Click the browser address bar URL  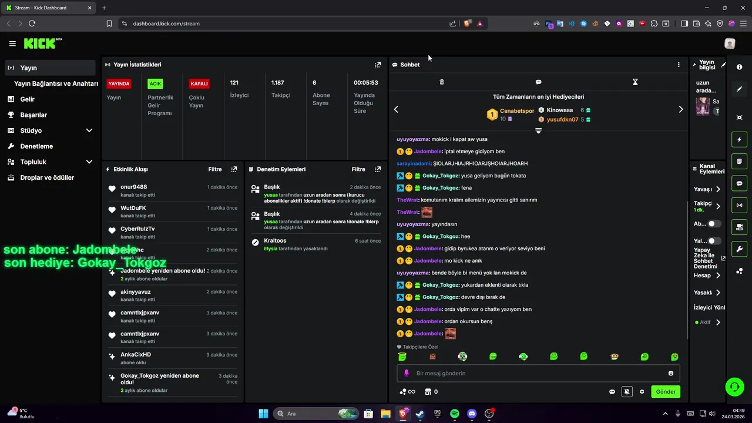(166, 23)
